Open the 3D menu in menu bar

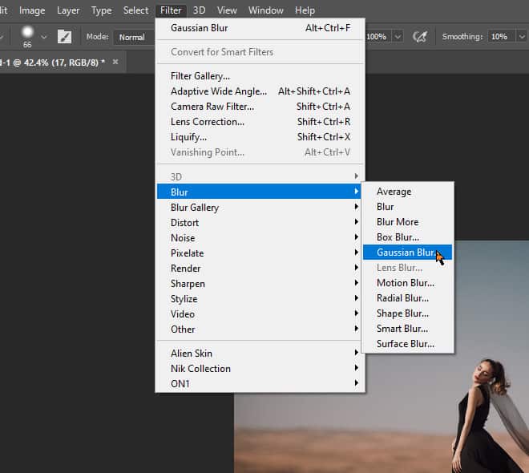click(x=199, y=10)
